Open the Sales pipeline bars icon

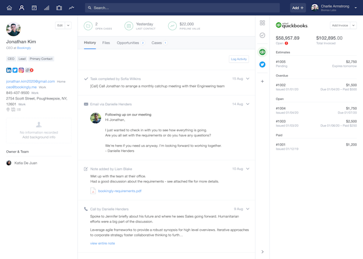(x=47, y=8)
